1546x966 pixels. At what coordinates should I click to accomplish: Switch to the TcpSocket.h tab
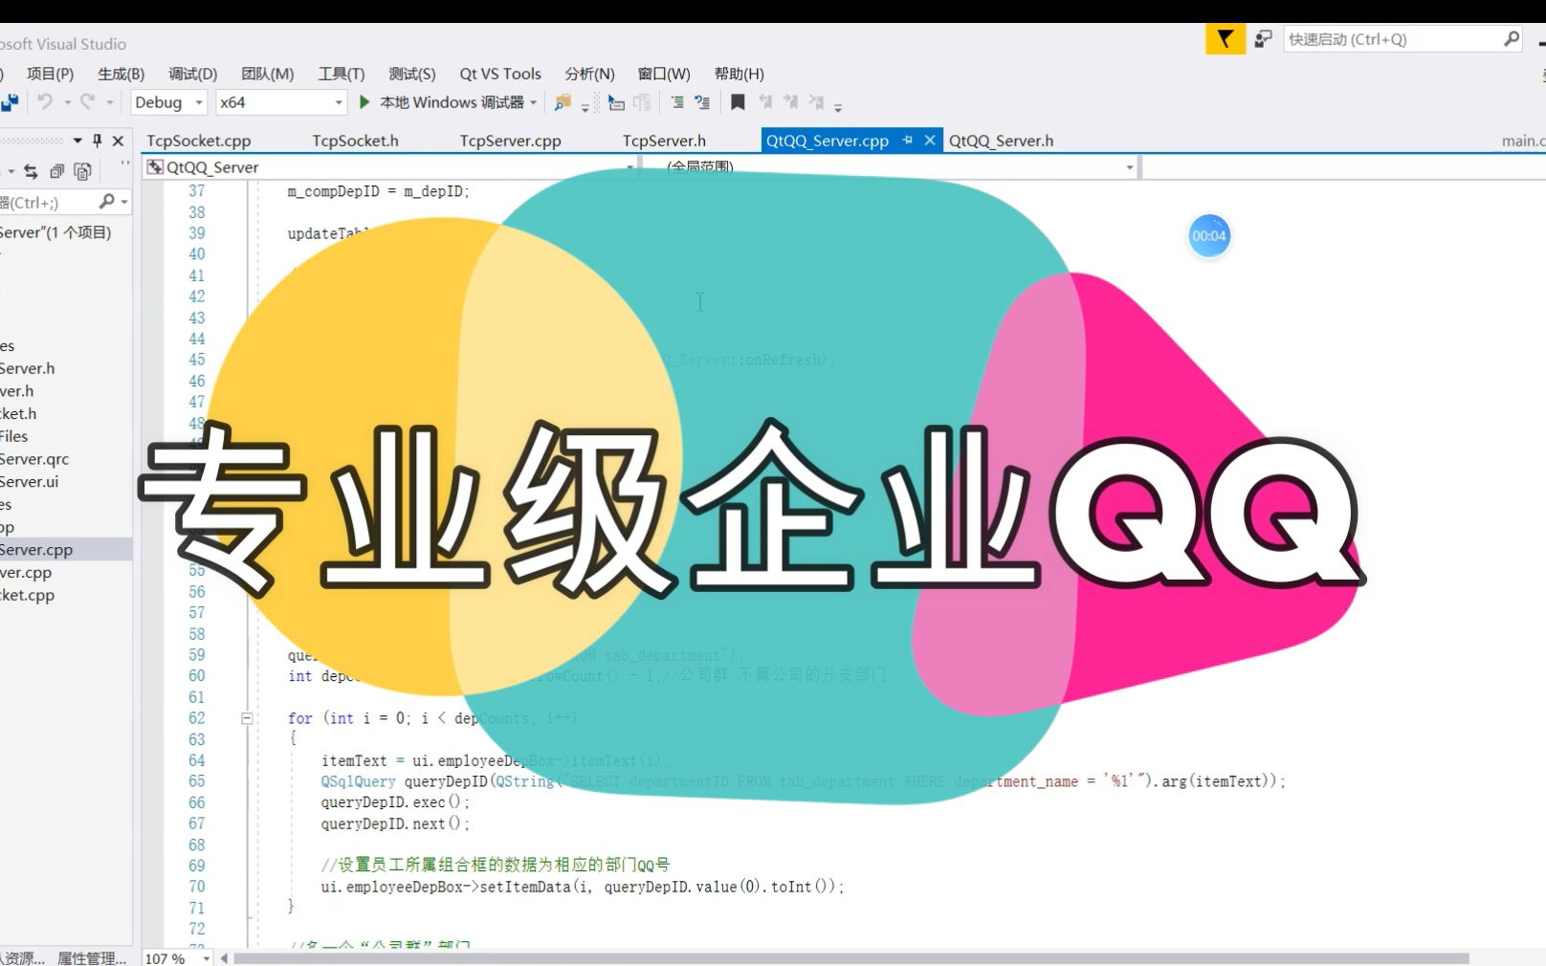(355, 141)
